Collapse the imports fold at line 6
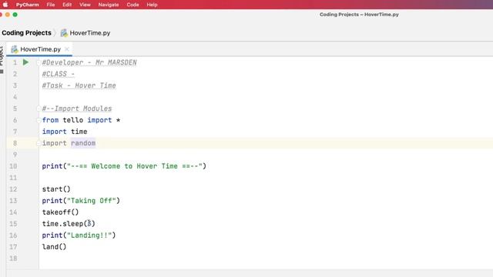The height and width of the screenshot is (277, 493). pos(39,120)
